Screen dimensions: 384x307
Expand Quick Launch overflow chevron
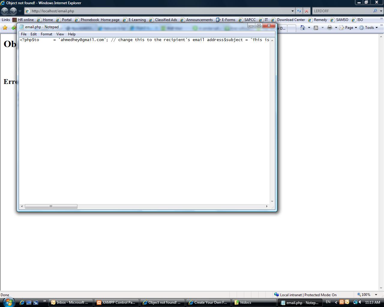tap(45, 301)
